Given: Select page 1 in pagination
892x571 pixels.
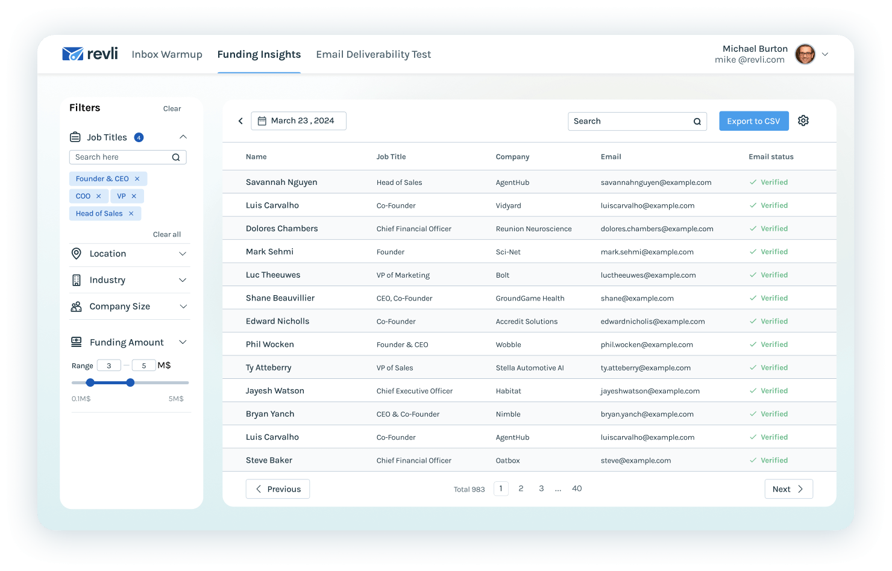Looking at the screenshot, I should coord(501,488).
